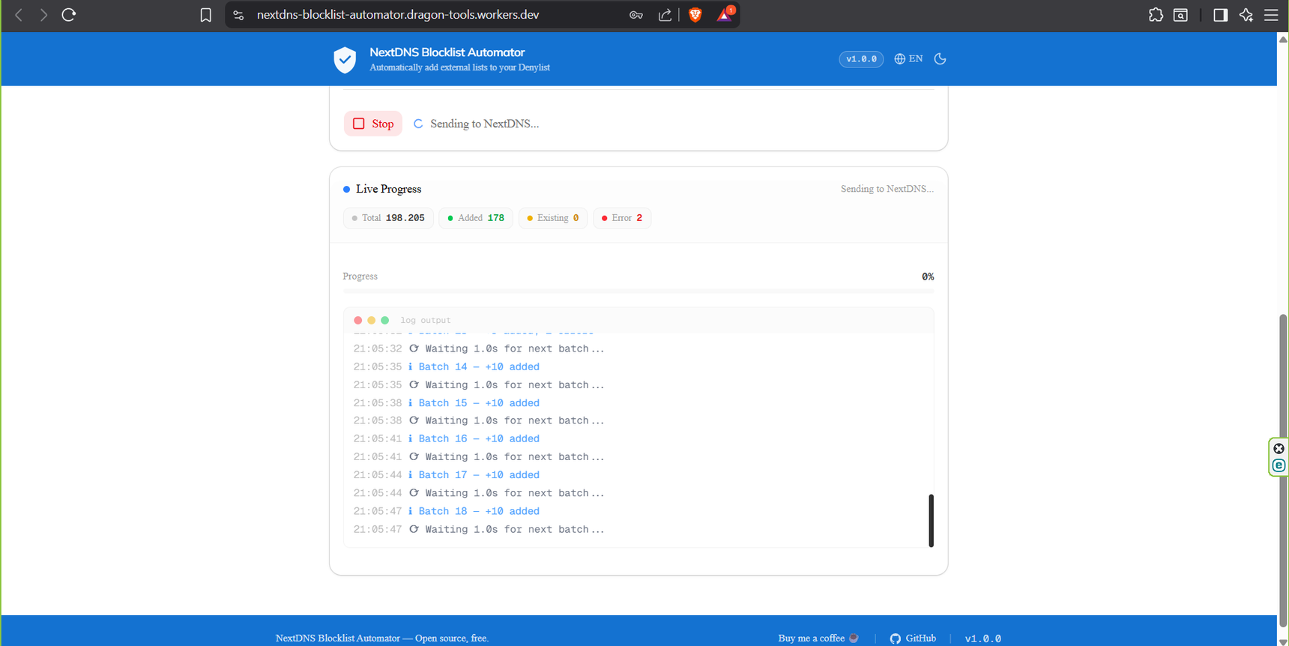The width and height of the screenshot is (1289, 646).
Task: Close the floating extension widget with X
Action: pos(1279,449)
